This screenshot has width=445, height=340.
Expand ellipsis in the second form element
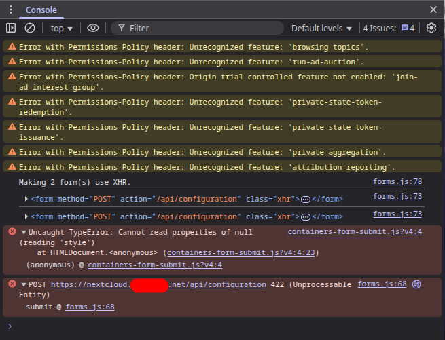[305, 217]
